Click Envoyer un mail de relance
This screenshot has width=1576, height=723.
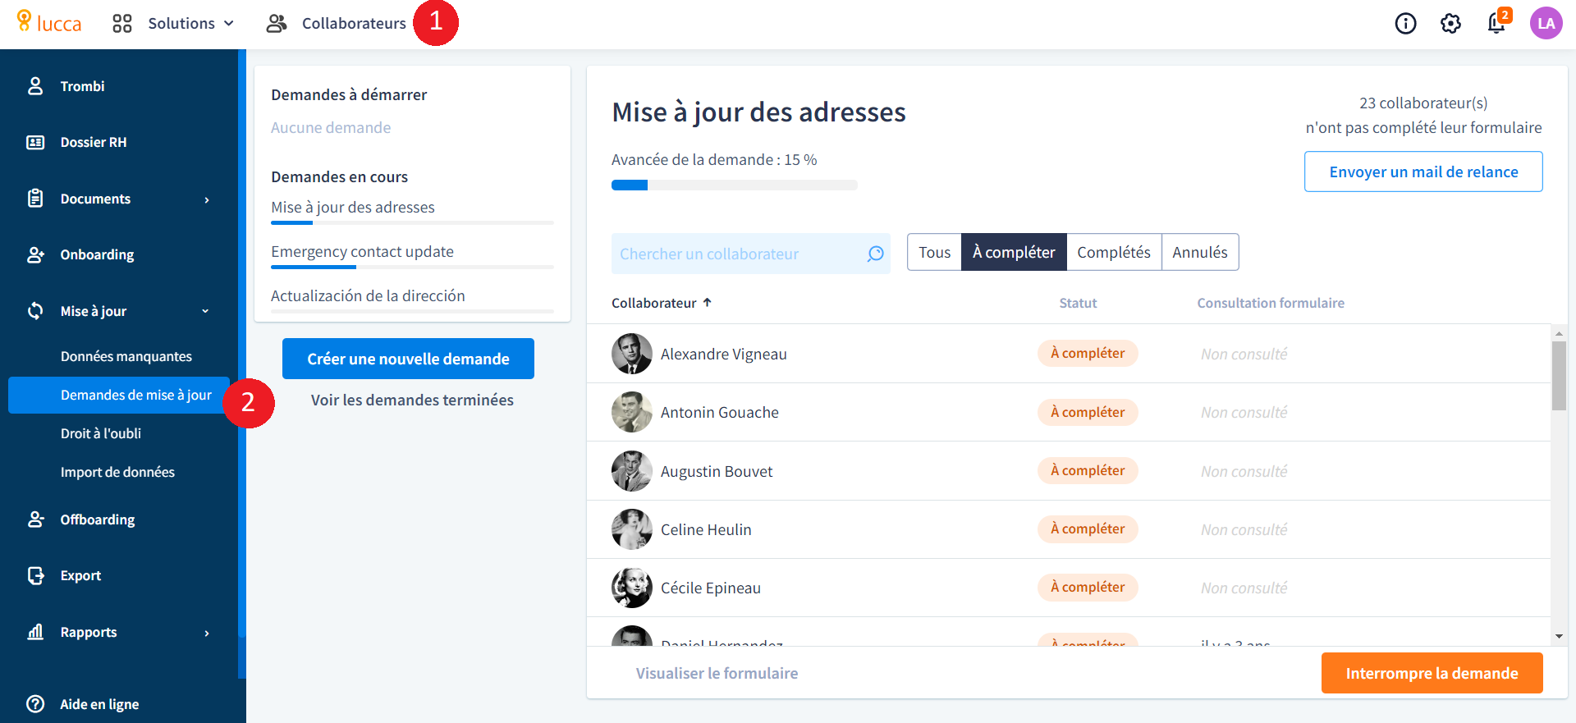point(1423,172)
